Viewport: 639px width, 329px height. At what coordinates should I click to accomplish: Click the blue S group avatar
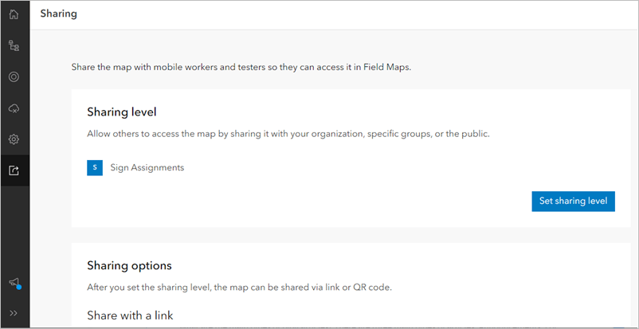[95, 167]
